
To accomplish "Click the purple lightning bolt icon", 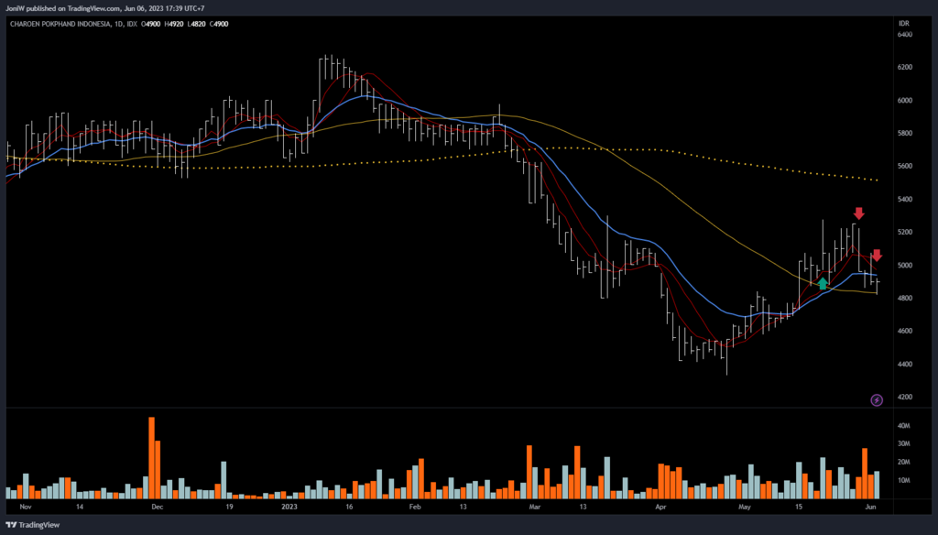I will pyautogui.click(x=877, y=399).
